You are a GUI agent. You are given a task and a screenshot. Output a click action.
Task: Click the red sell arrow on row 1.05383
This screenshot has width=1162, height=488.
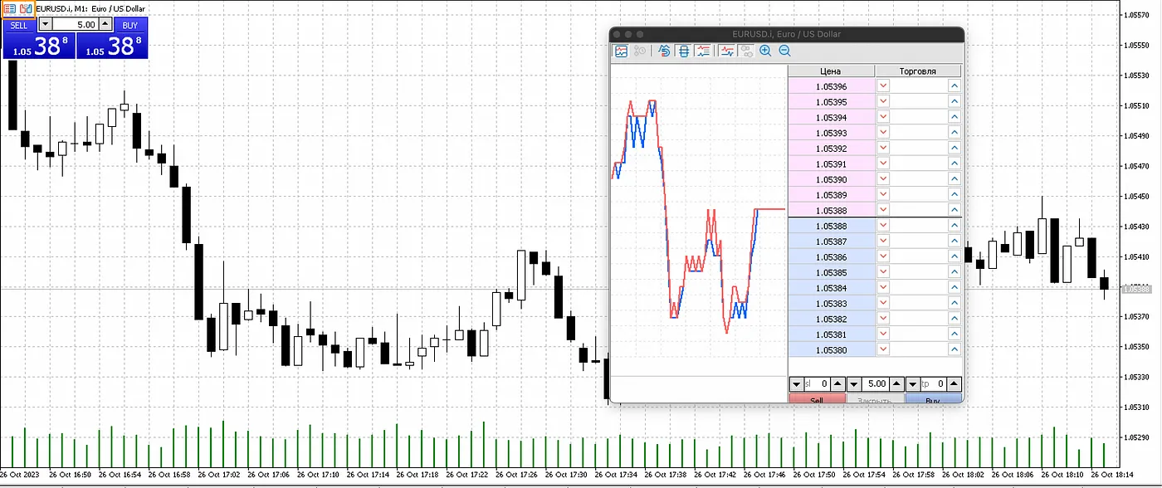click(883, 304)
